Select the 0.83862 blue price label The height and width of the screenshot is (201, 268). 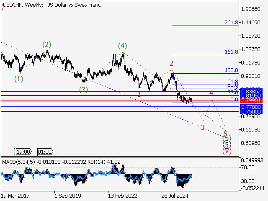click(x=251, y=91)
